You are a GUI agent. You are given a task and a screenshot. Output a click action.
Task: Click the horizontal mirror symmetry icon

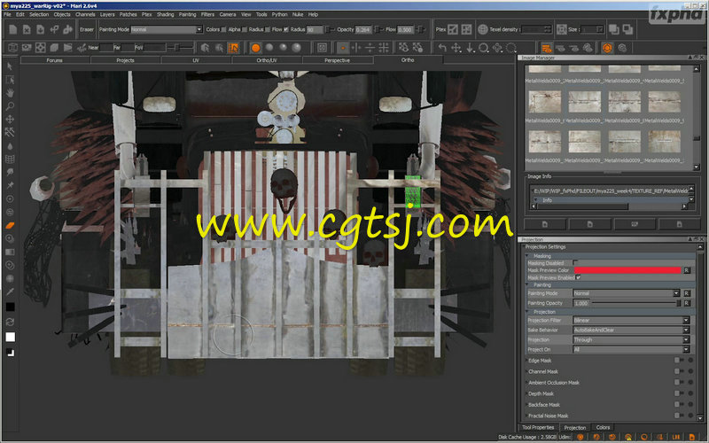356,48
